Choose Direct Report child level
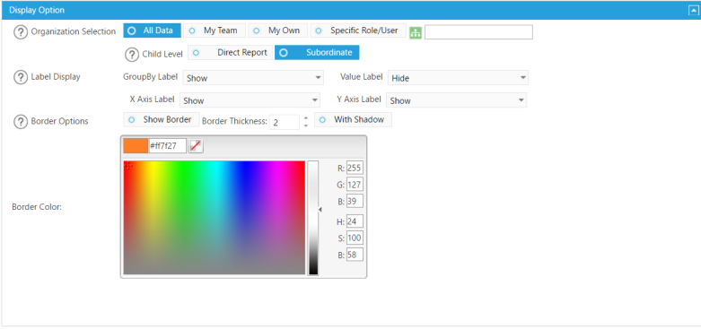This screenshot has height=329, width=701. pos(230,53)
